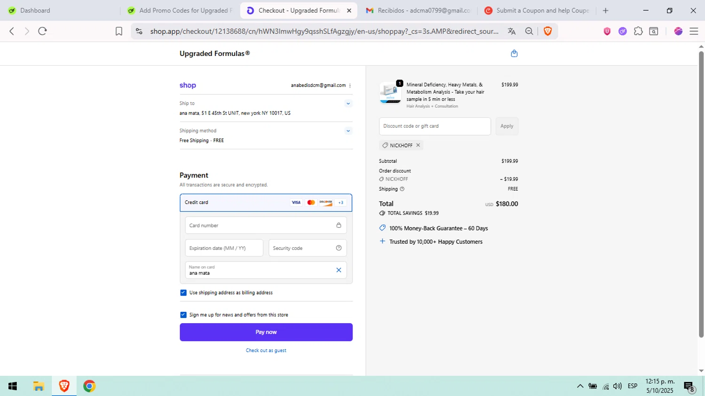Show hidden system tray icons

(580, 386)
